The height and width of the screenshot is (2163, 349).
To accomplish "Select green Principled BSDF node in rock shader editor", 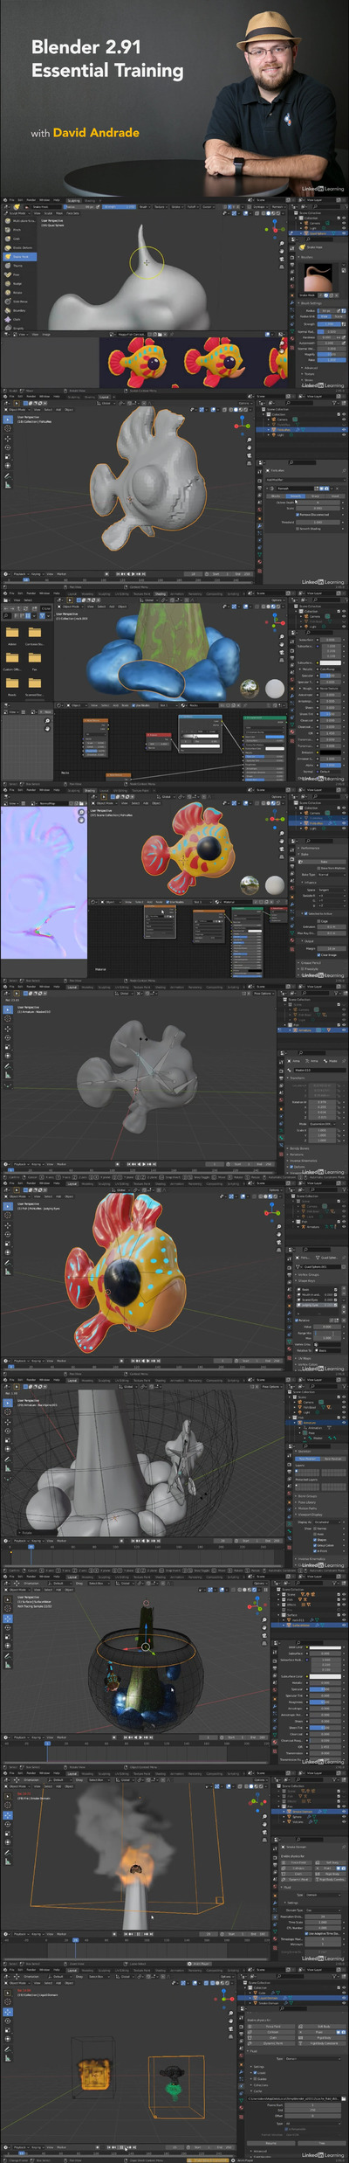I will (x=264, y=749).
